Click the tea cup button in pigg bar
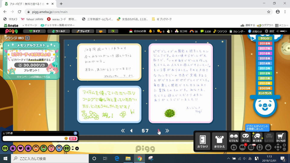The width and height of the screenshot is (290, 163). (101, 31)
